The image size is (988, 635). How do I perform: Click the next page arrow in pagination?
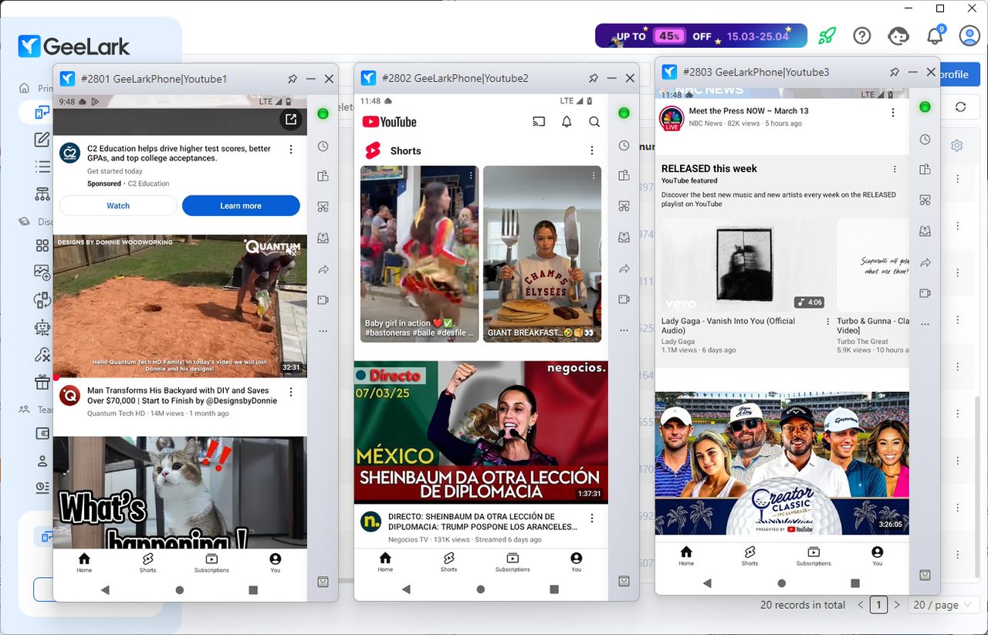coord(896,605)
